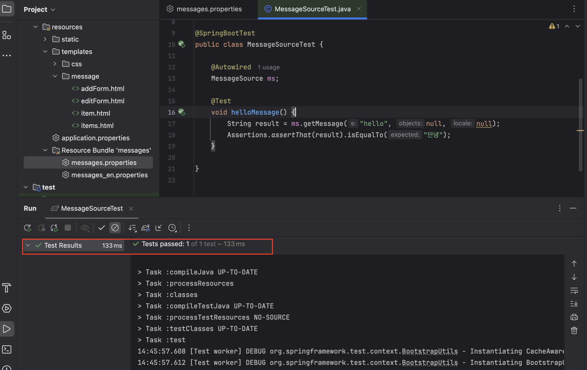Open messages_en.properties in project tree

point(109,175)
